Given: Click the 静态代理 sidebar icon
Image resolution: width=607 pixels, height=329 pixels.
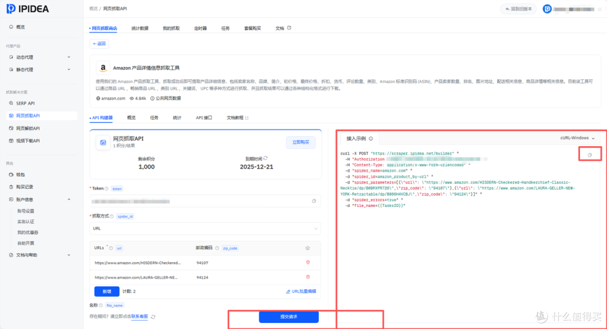Looking at the screenshot, I should click(11, 70).
